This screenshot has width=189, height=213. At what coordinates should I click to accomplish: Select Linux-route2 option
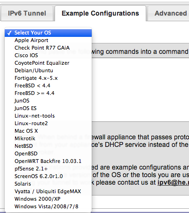coord(48,123)
